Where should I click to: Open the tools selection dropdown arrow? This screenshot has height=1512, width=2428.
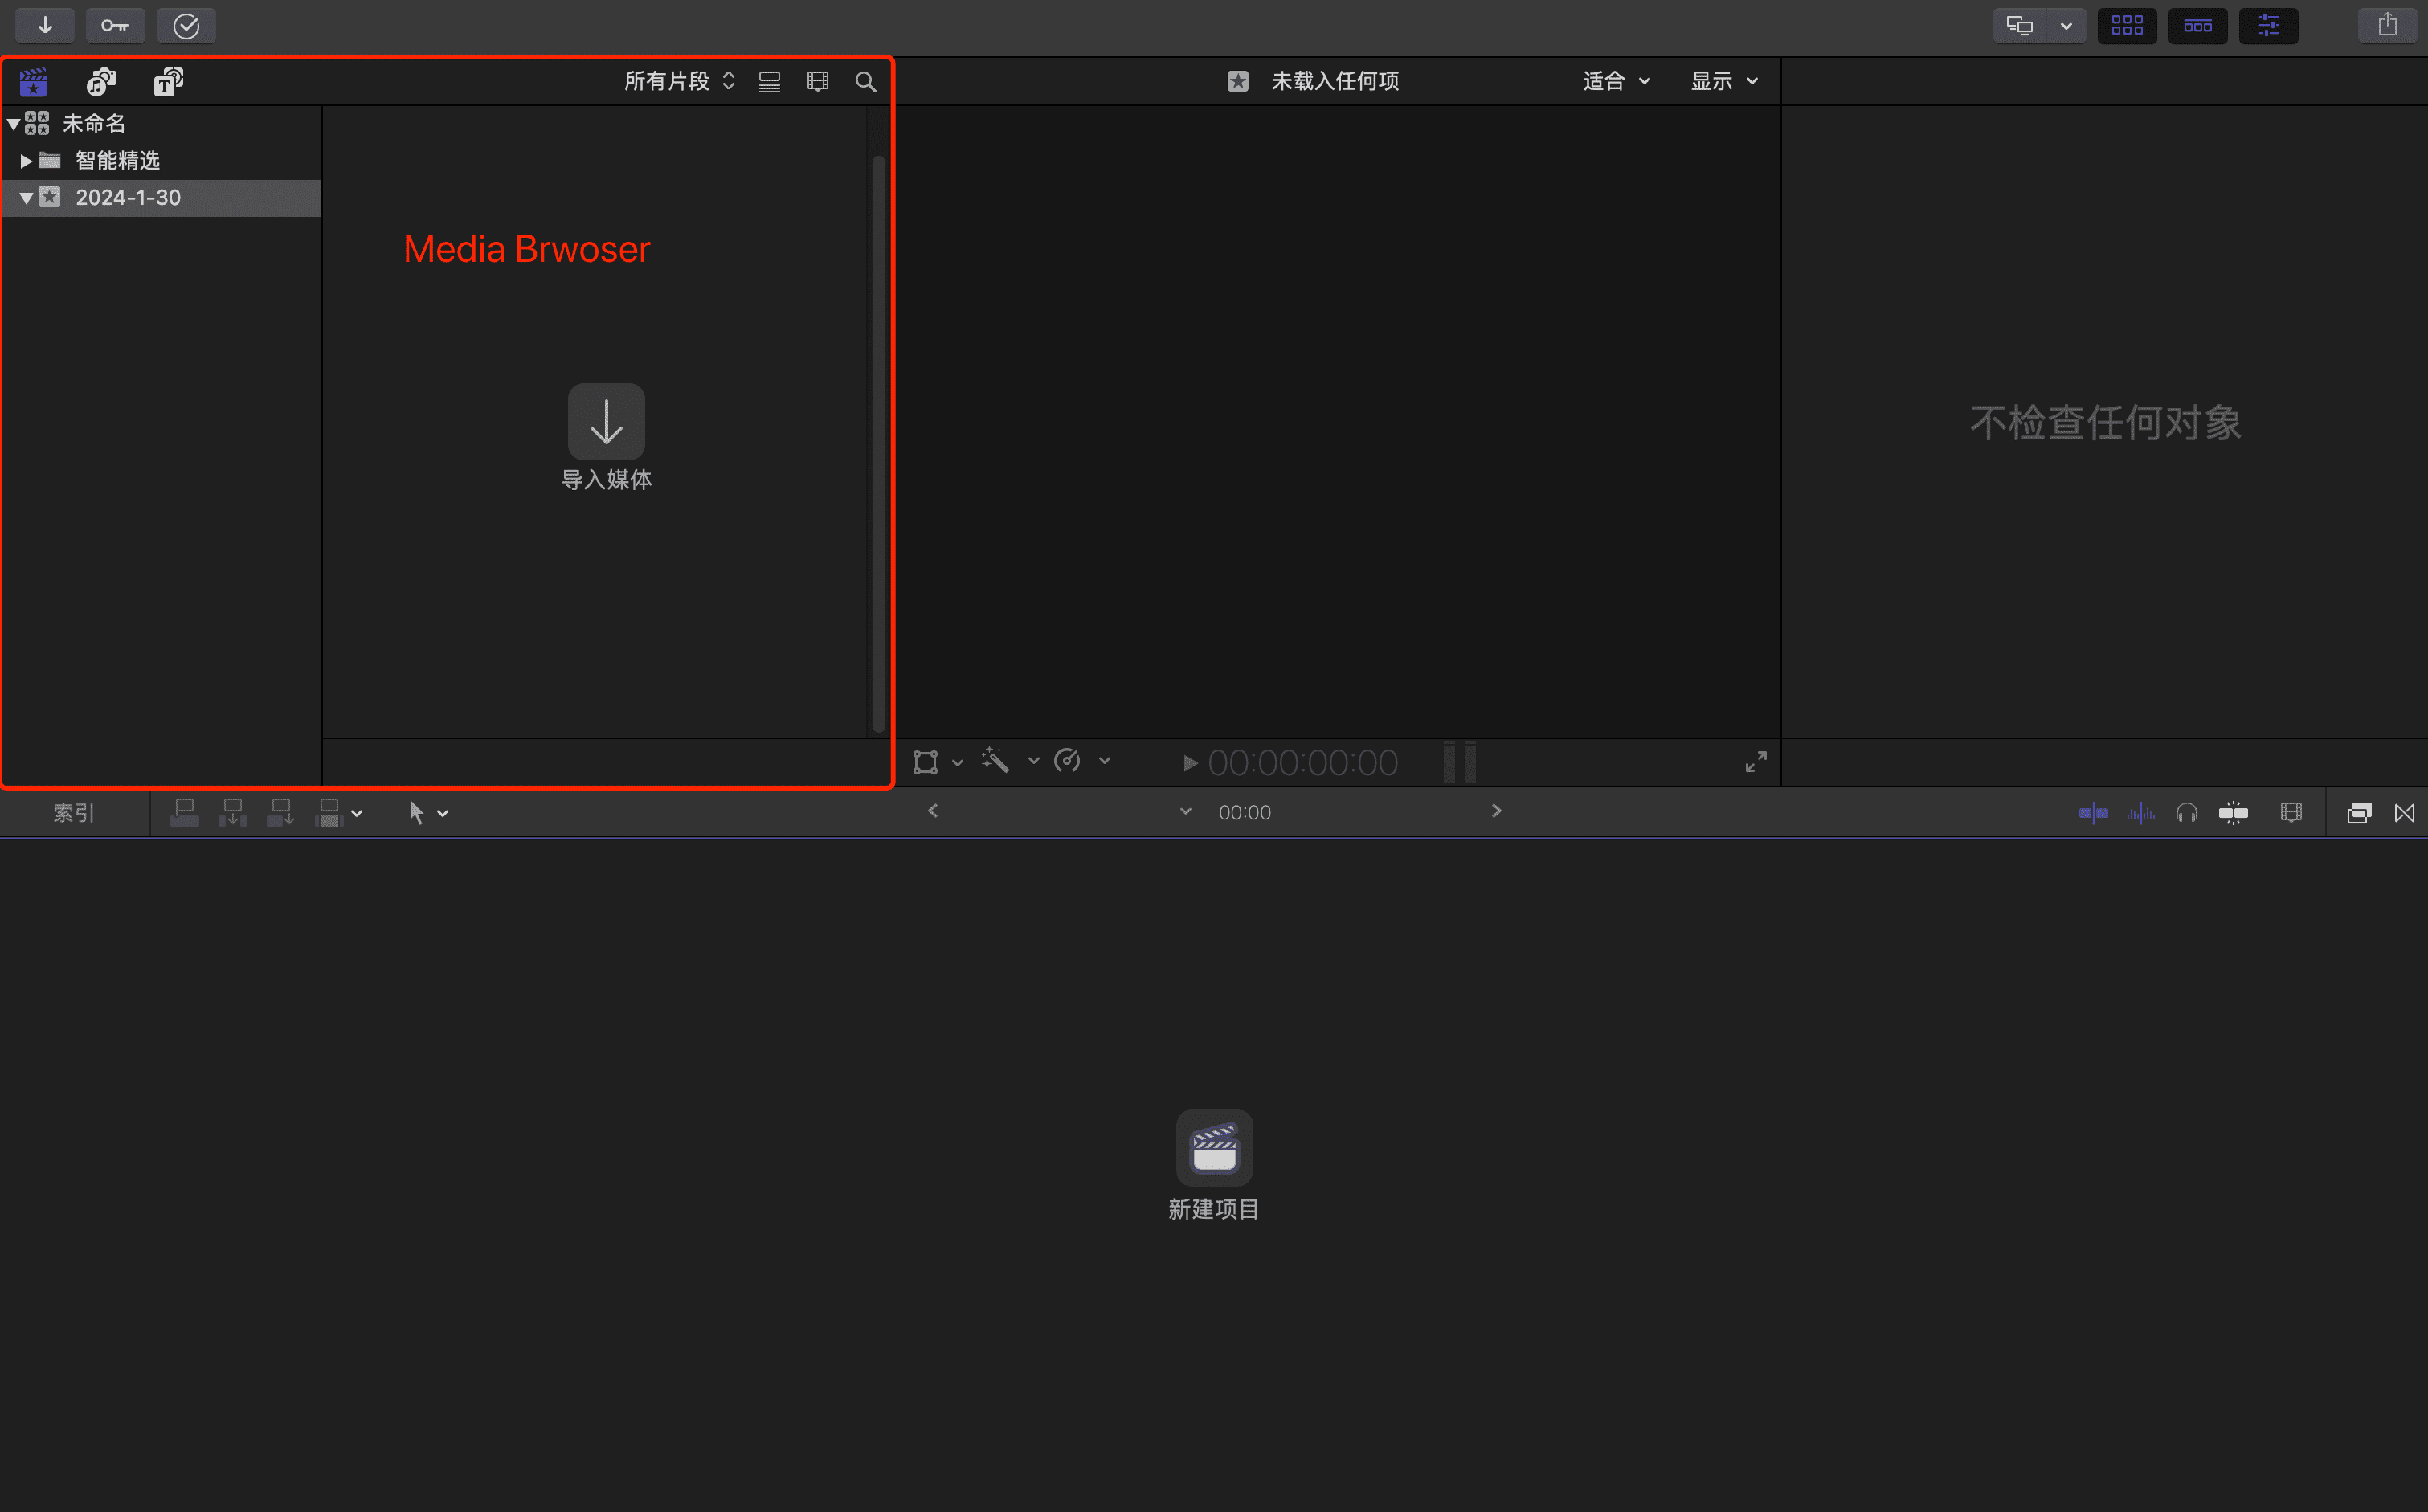click(443, 814)
